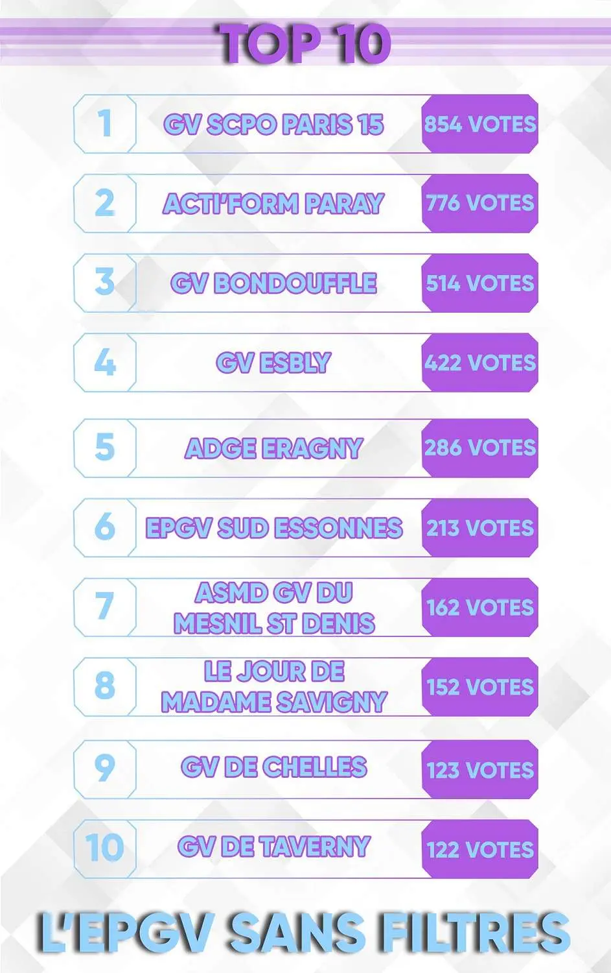Click the TOP 10 title
Screen dimensions: 611x973
tap(305, 43)
